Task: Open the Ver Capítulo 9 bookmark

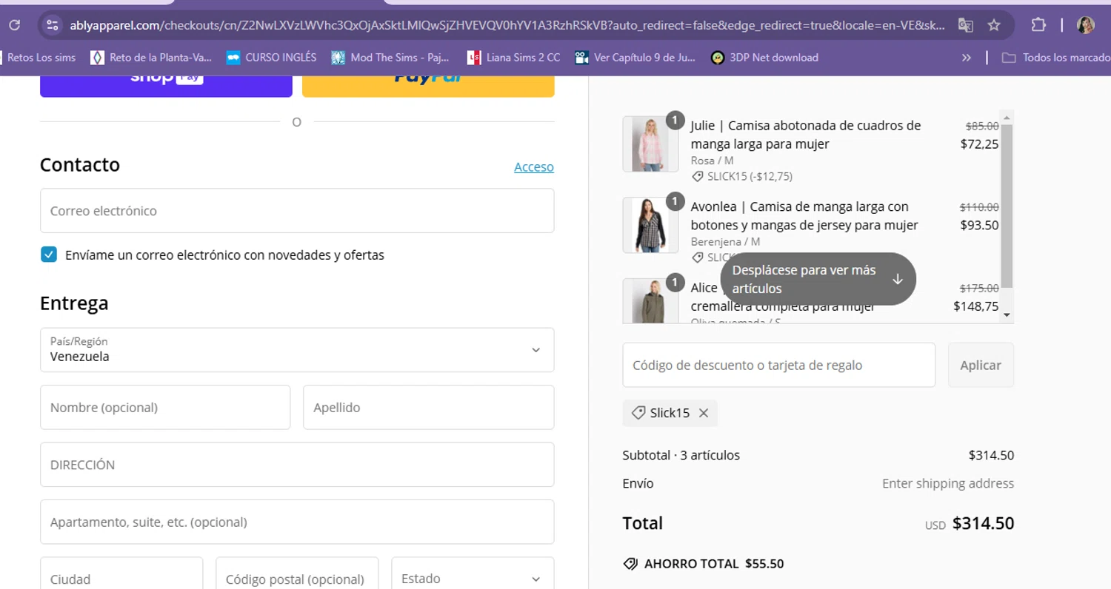Action: point(635,57)
